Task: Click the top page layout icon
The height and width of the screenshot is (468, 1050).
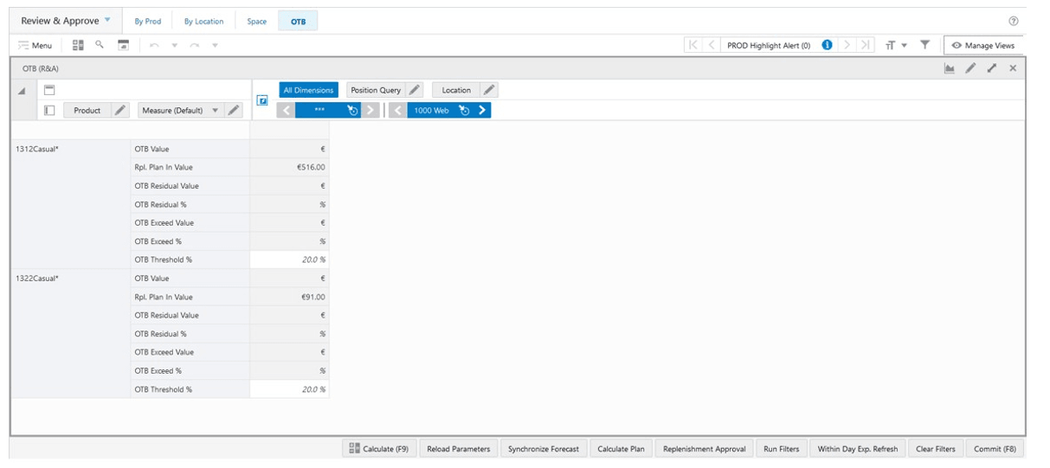Action: coord(49,90)
